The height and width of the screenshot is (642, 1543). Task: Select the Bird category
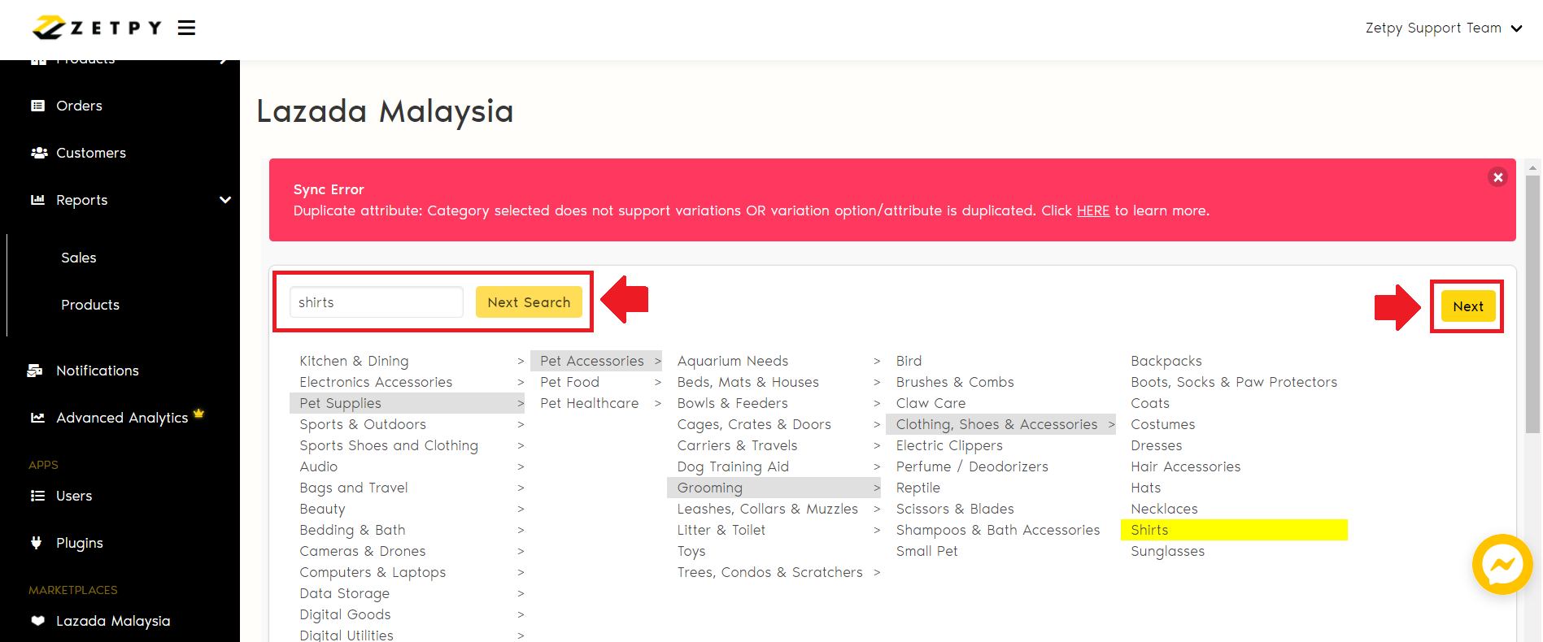pos(909,361)
